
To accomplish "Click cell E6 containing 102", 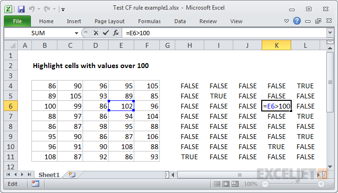I will 121,106.
